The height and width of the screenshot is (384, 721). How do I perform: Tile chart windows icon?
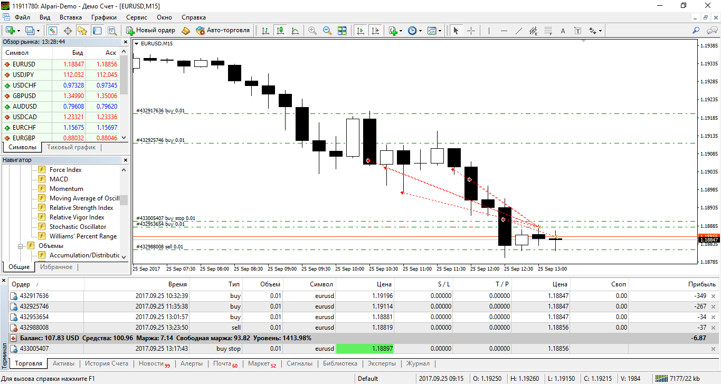click(x=342, y=31)
